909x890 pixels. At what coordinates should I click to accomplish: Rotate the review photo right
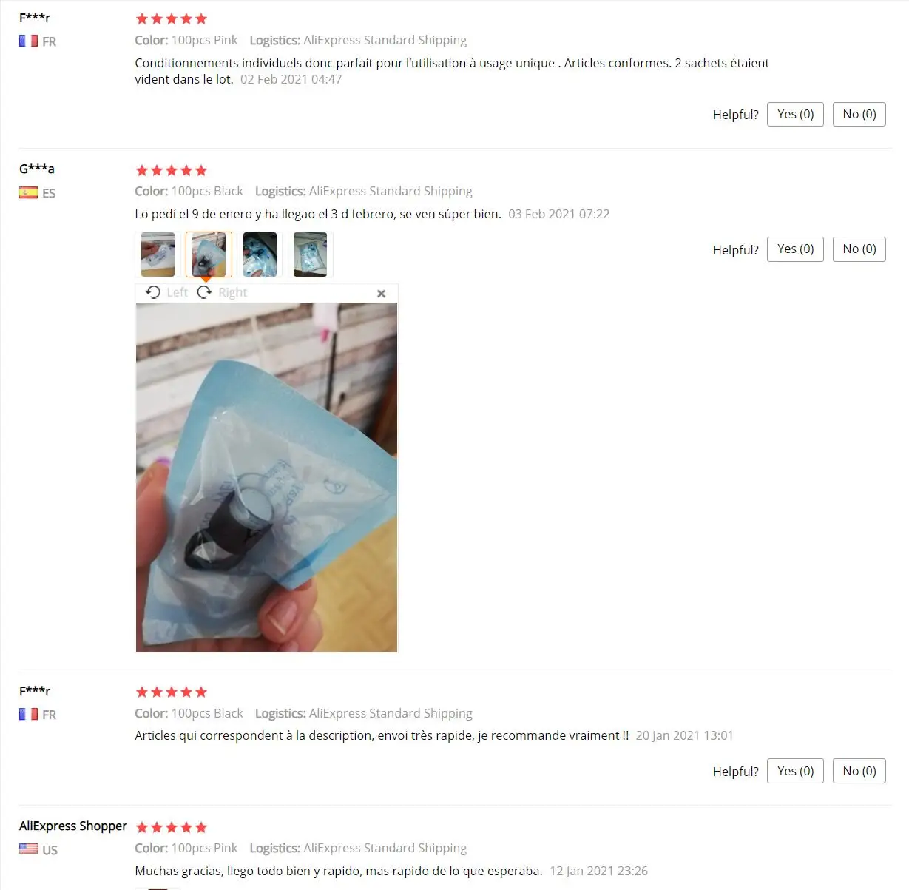[x=222, y=292]
